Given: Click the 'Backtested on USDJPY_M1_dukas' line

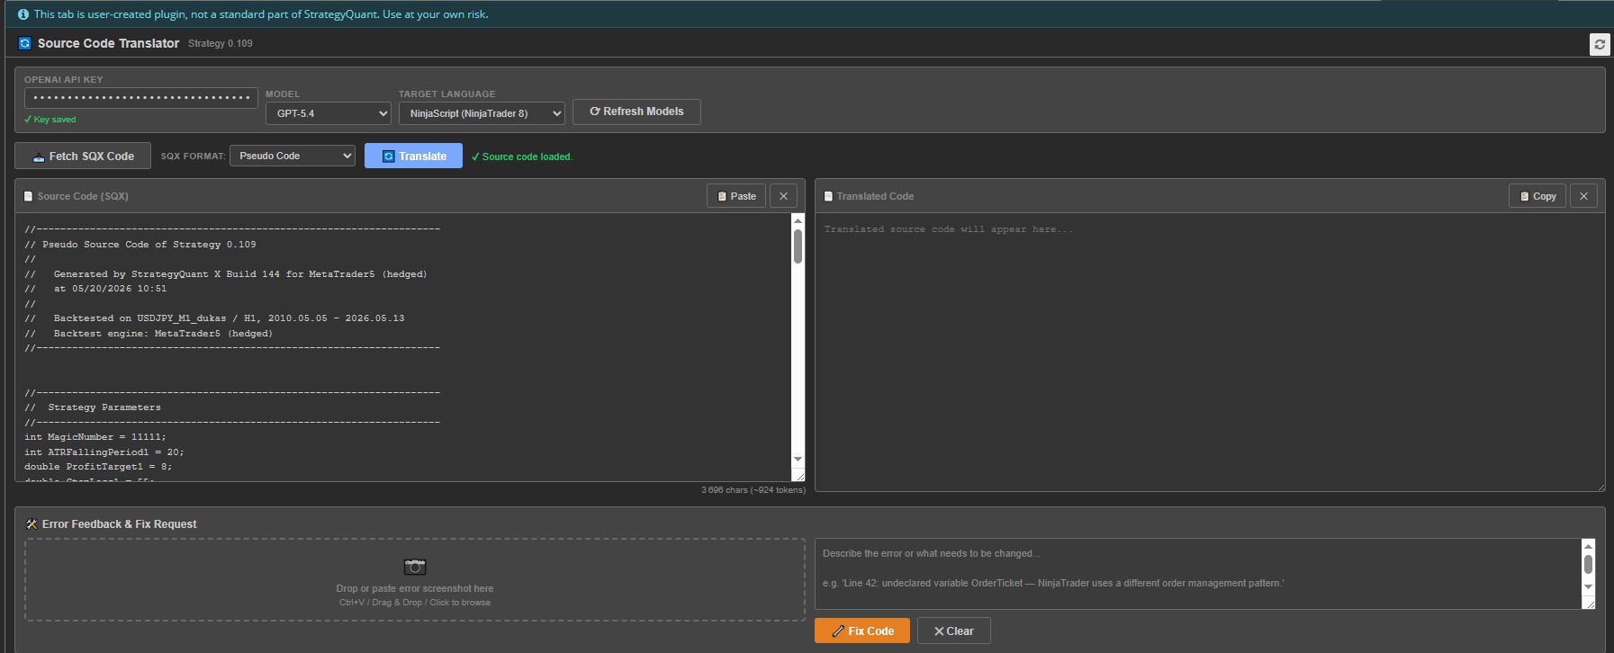Looking at the screenshot, I should tap(214, 318).
